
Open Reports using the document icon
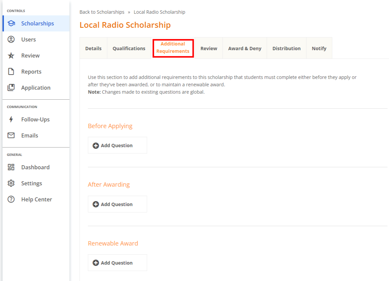(11, 71)
